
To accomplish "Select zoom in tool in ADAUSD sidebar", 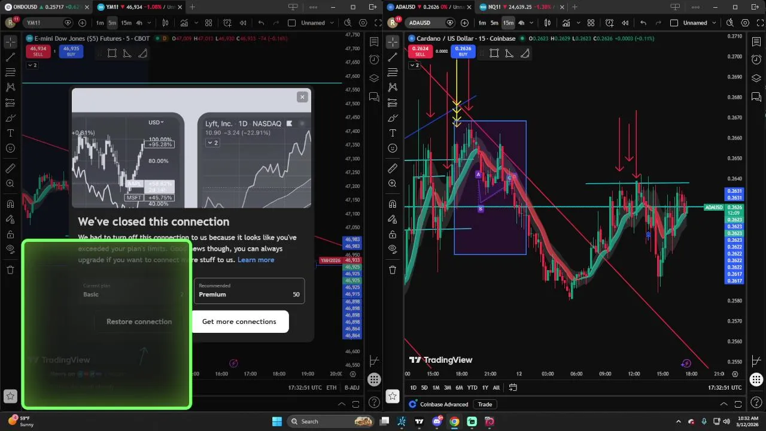I will point(393,184).
